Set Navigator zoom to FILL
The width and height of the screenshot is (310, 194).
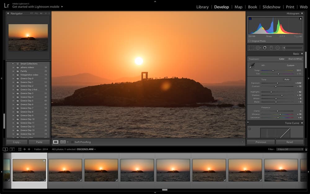[x=36, y=13]
